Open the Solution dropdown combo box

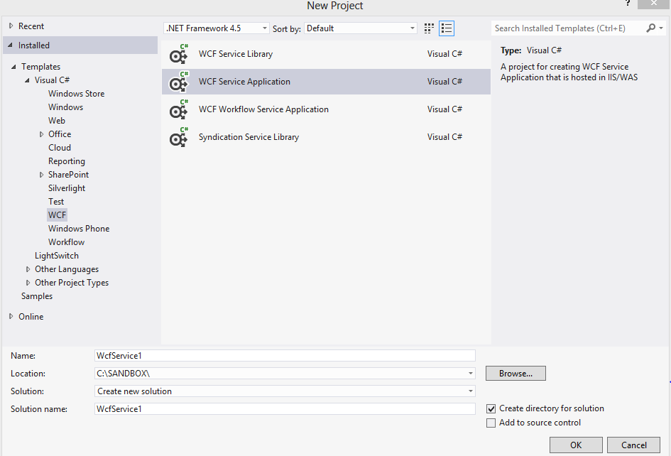click(x=285, y=391)
